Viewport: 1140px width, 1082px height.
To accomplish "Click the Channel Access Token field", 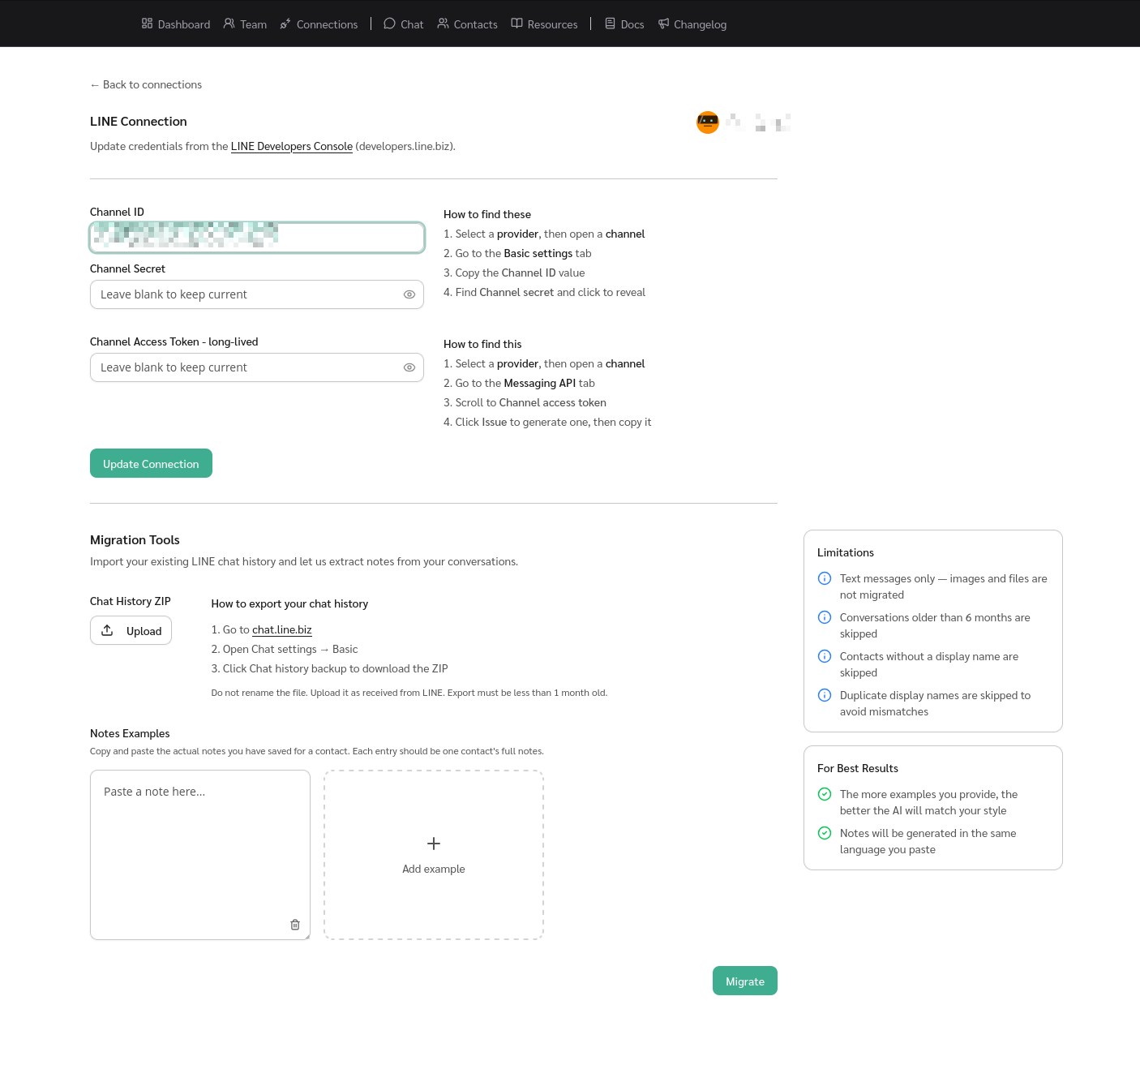I will coord(257,367).
